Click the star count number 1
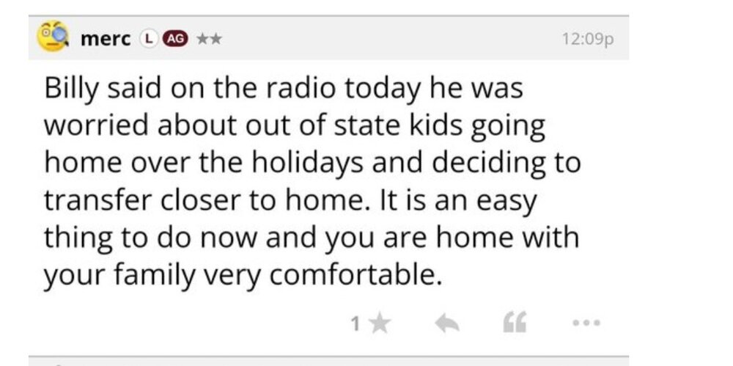Image resolution: width=733 pixels, height=366 pixels. coord(355,324)
